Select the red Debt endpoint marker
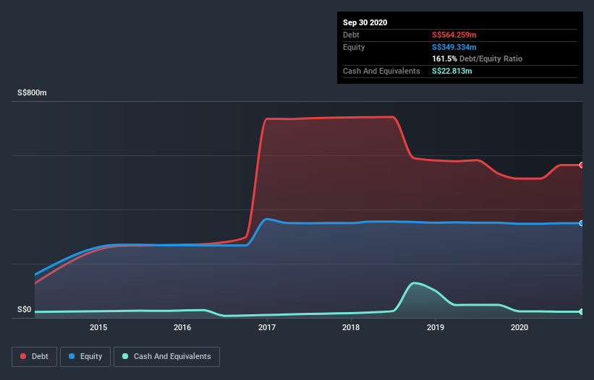 click(x=582, y=165)
